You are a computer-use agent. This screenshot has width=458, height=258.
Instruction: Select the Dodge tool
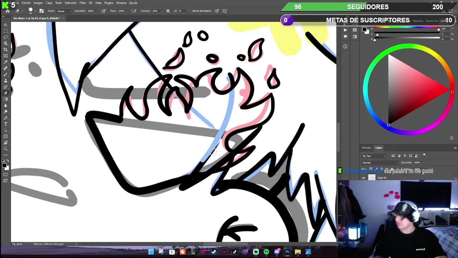tap(6, 112)
